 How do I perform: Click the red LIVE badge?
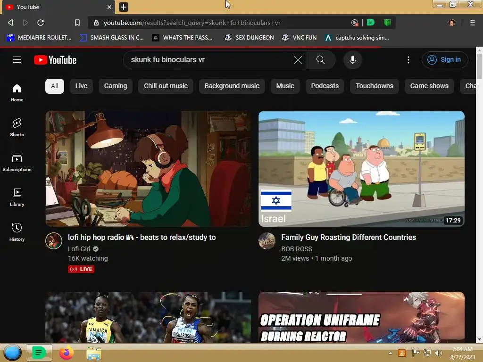pyautogui.click(x=81, y=269)
